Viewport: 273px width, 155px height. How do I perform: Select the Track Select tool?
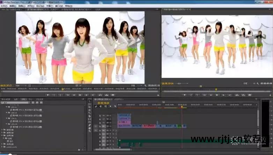pyautogui.click(x=90, y=104)
